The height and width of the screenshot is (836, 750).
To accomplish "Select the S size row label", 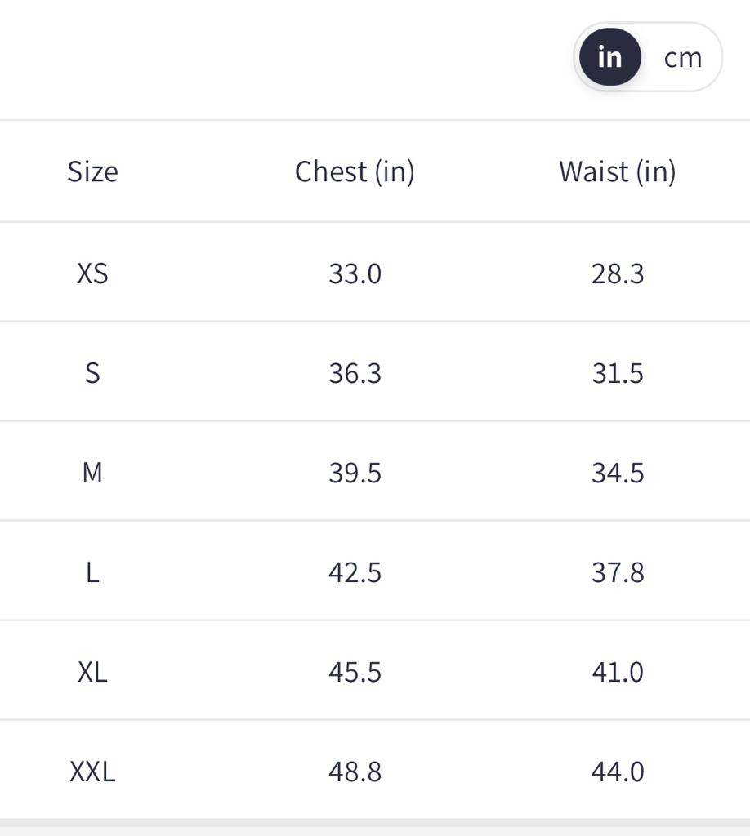I will (92, 373).
